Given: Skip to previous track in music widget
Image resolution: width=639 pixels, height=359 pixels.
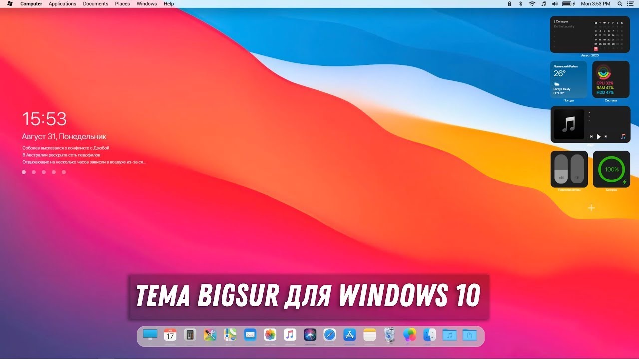Looking at the screenshot, I should 591,136.
